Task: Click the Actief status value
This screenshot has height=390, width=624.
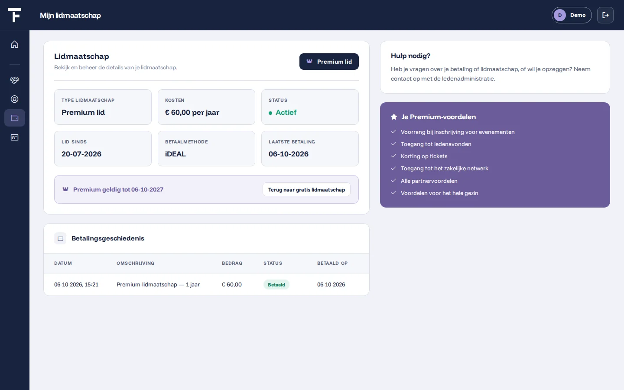Action: tap(286, 113)
